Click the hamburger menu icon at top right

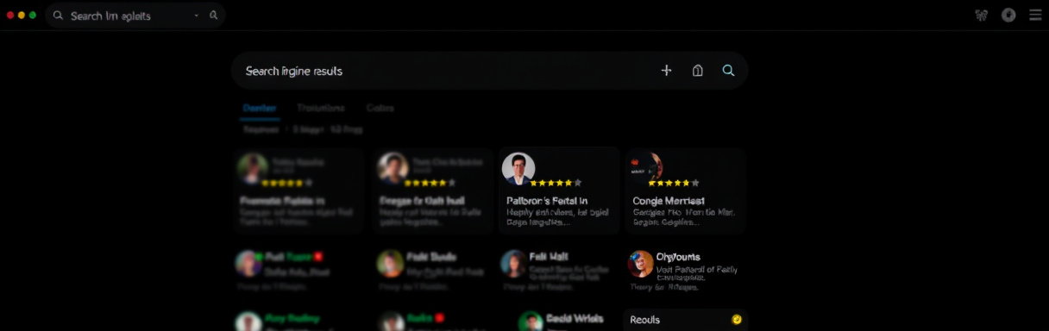pyautogui.click(x=1035, y=15)
